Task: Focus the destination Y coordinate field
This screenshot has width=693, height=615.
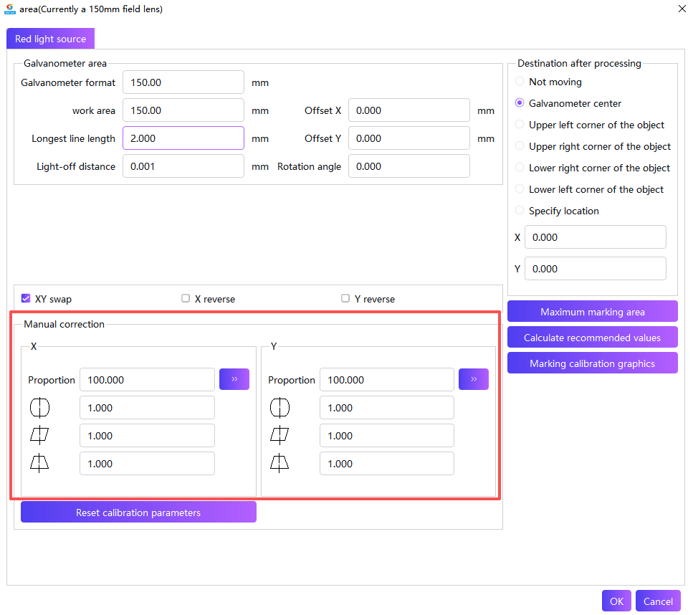Action: tap(596, 268)
